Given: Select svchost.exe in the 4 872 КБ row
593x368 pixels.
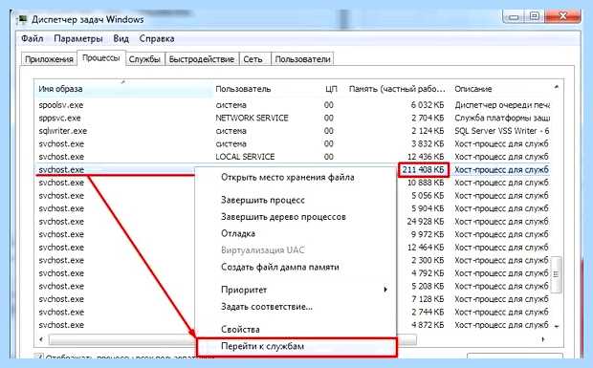Looking at the screenshot, I should 61,325.
